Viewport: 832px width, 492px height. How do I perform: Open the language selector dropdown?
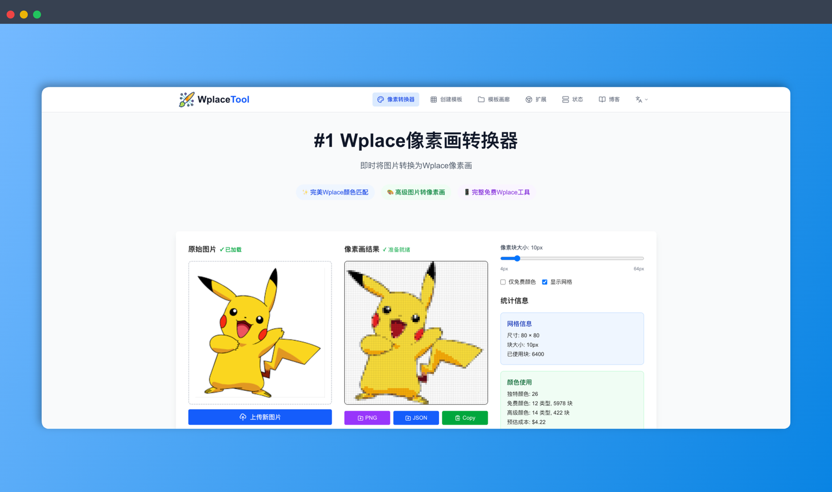[x=641, y=99]
